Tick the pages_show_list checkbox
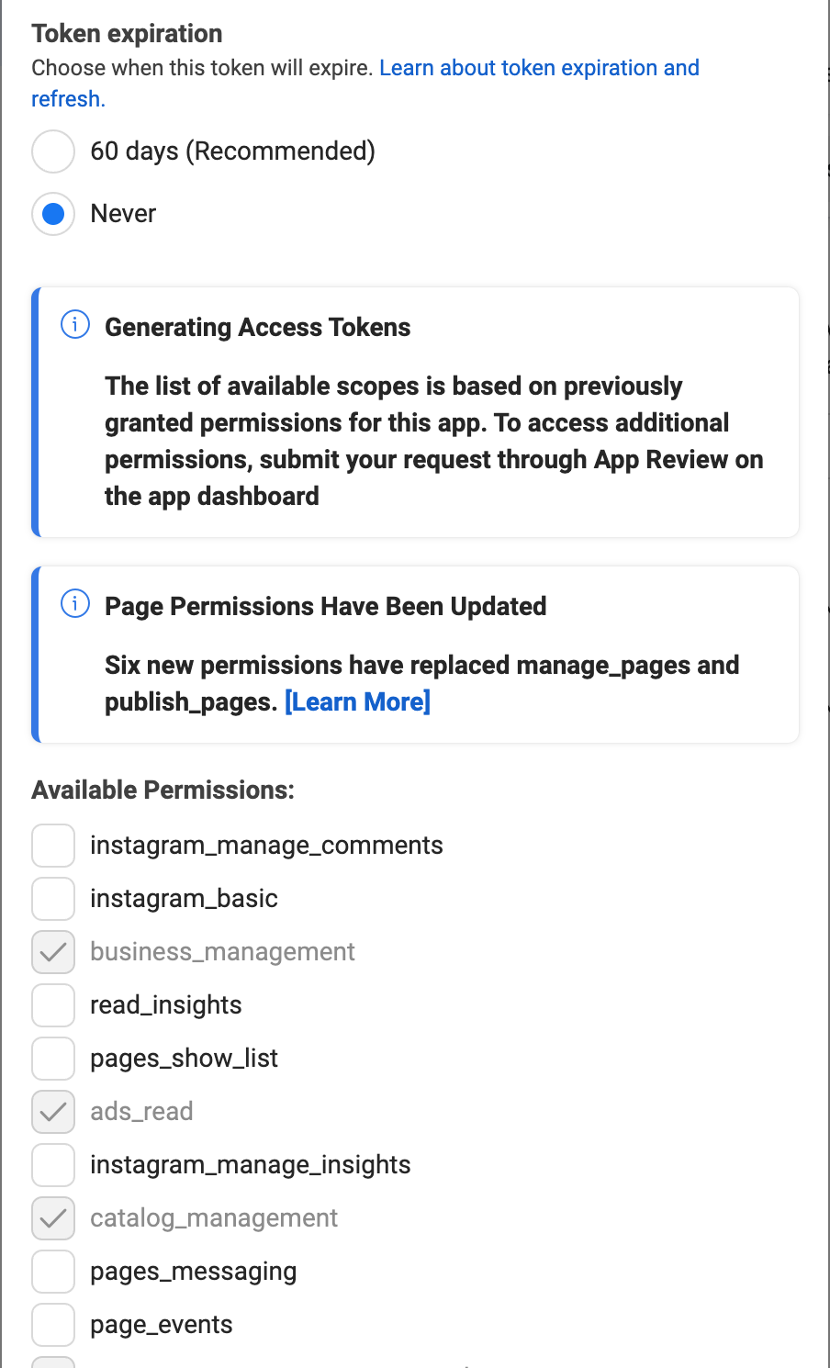 click(53, 1059)
